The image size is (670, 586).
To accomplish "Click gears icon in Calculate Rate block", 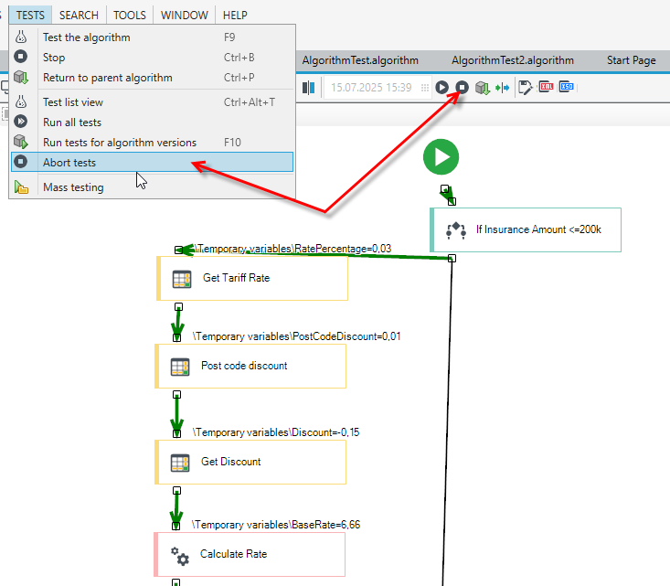I will (180, 556).
